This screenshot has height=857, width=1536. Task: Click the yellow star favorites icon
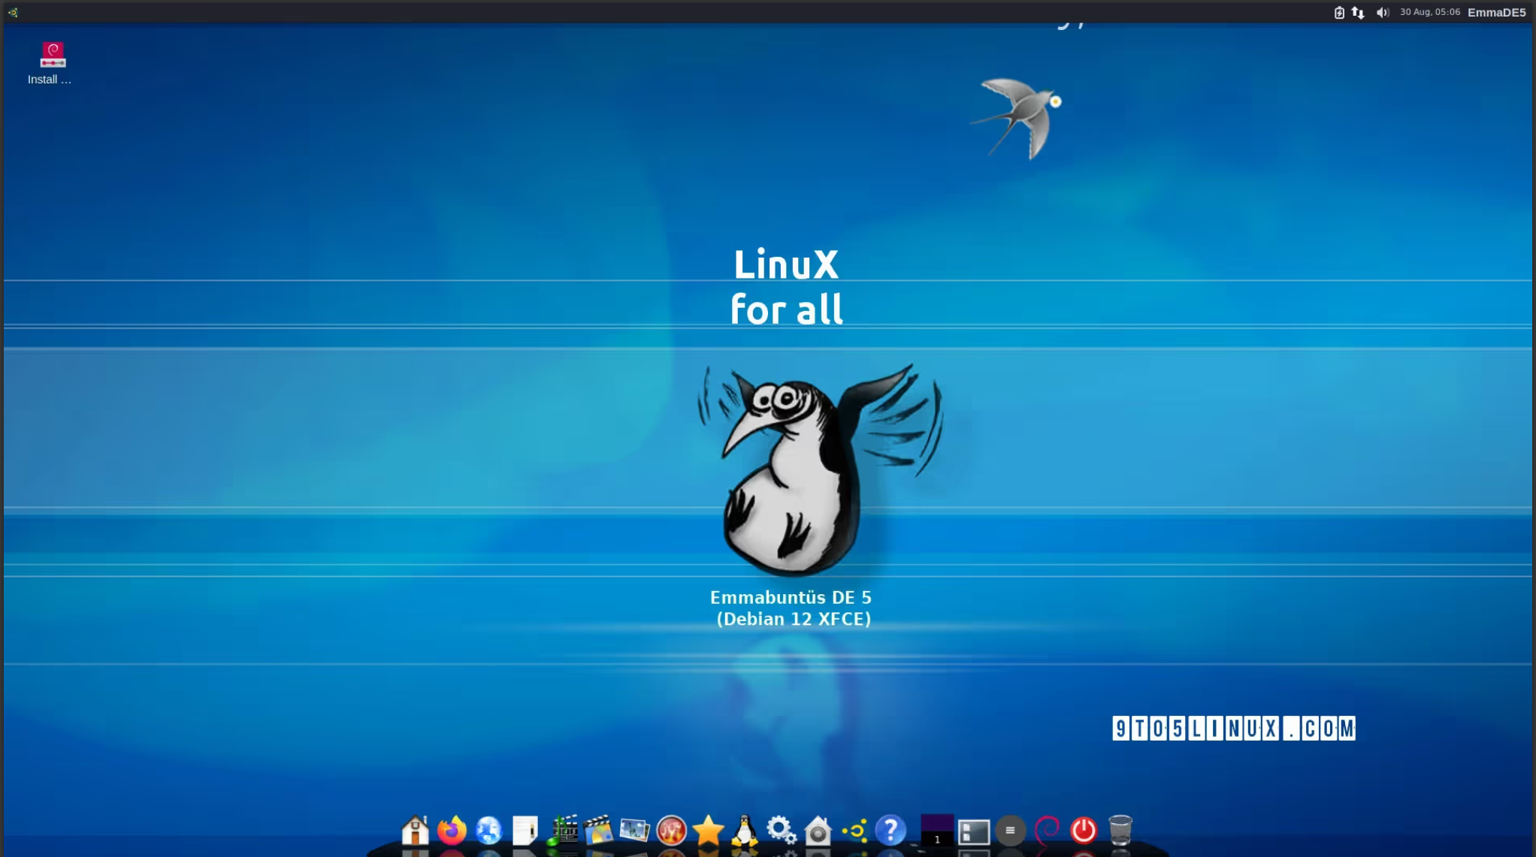click(709, 830)
